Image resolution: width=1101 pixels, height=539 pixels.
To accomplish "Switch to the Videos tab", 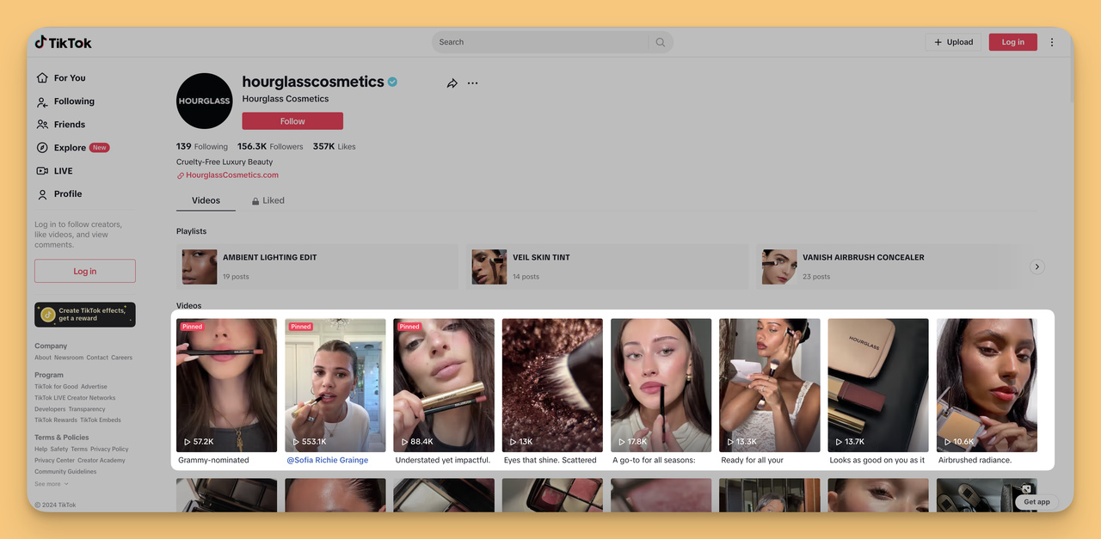I will tap(206, 200).
